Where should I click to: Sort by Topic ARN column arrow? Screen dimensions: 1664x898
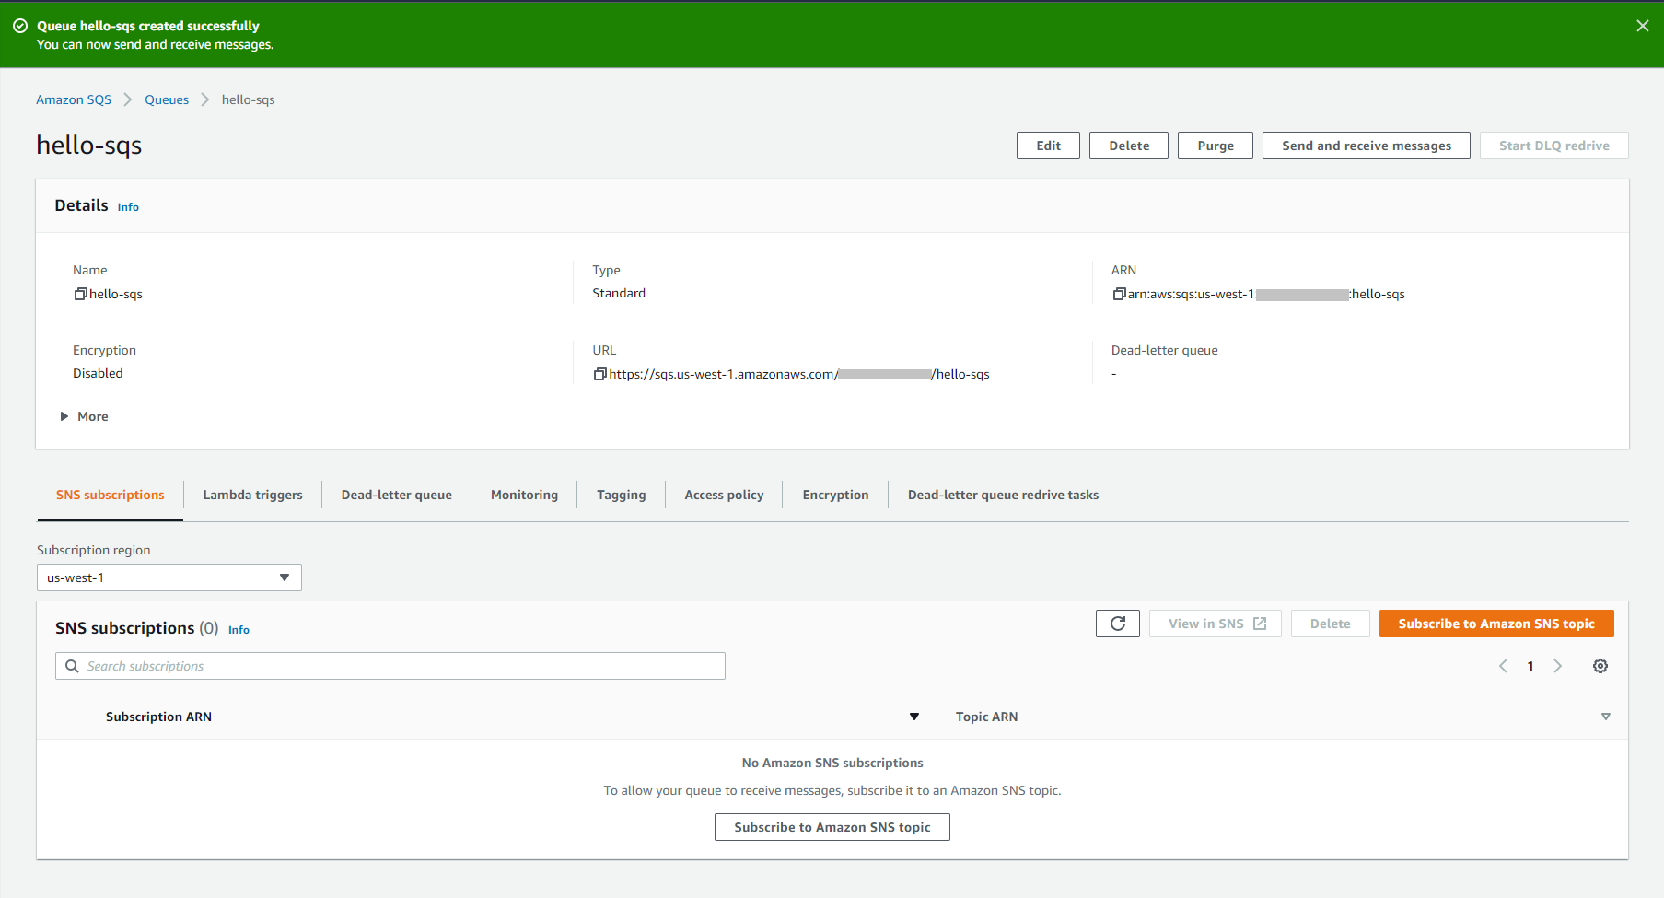coord(1606,717)
